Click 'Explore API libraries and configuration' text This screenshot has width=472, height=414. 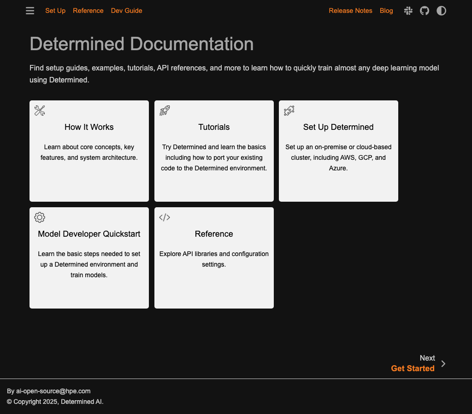pyautogui.click(x=214, y=259)
